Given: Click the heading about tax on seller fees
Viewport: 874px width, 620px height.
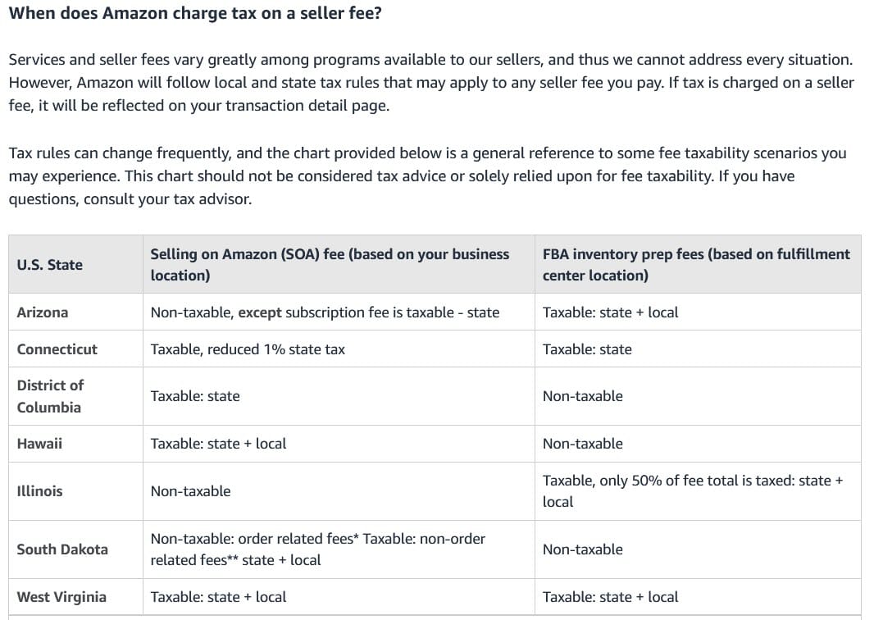Looking at the screenshot, I should coord(194,13).
